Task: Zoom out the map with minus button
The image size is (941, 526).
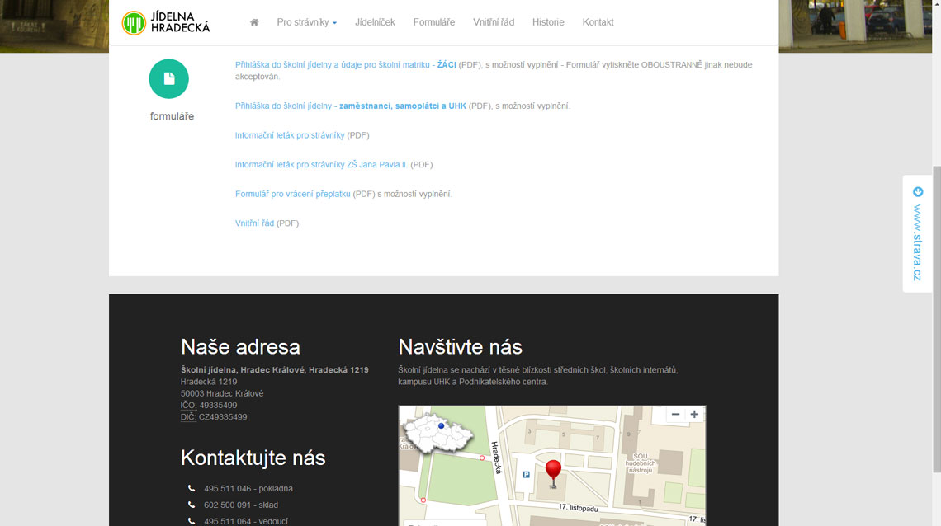Action: pyautogui.click(x=675, y=415)
